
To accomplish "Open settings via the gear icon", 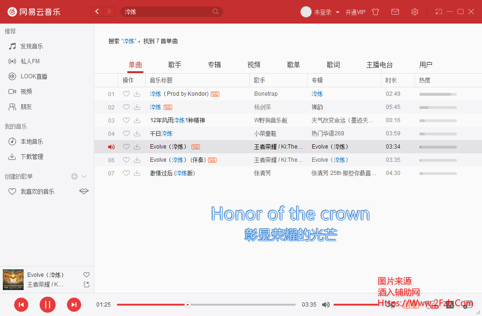I will pos(415,12).
